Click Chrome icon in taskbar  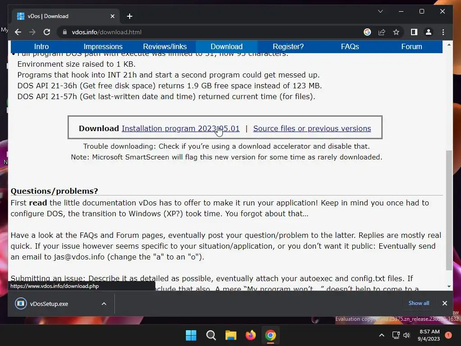click(271, 335)
